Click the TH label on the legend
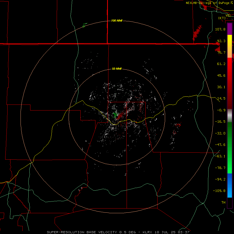Image resolution: width=234 pixels, height=234 pixels. (223, 202)
